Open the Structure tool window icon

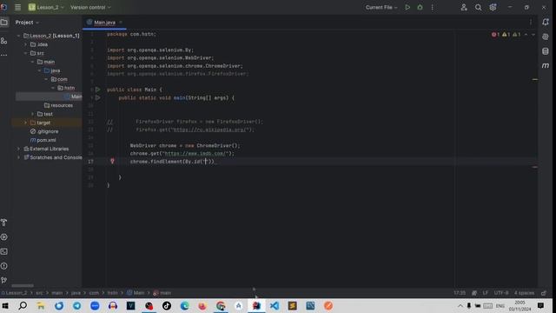[x=3, y=41]
